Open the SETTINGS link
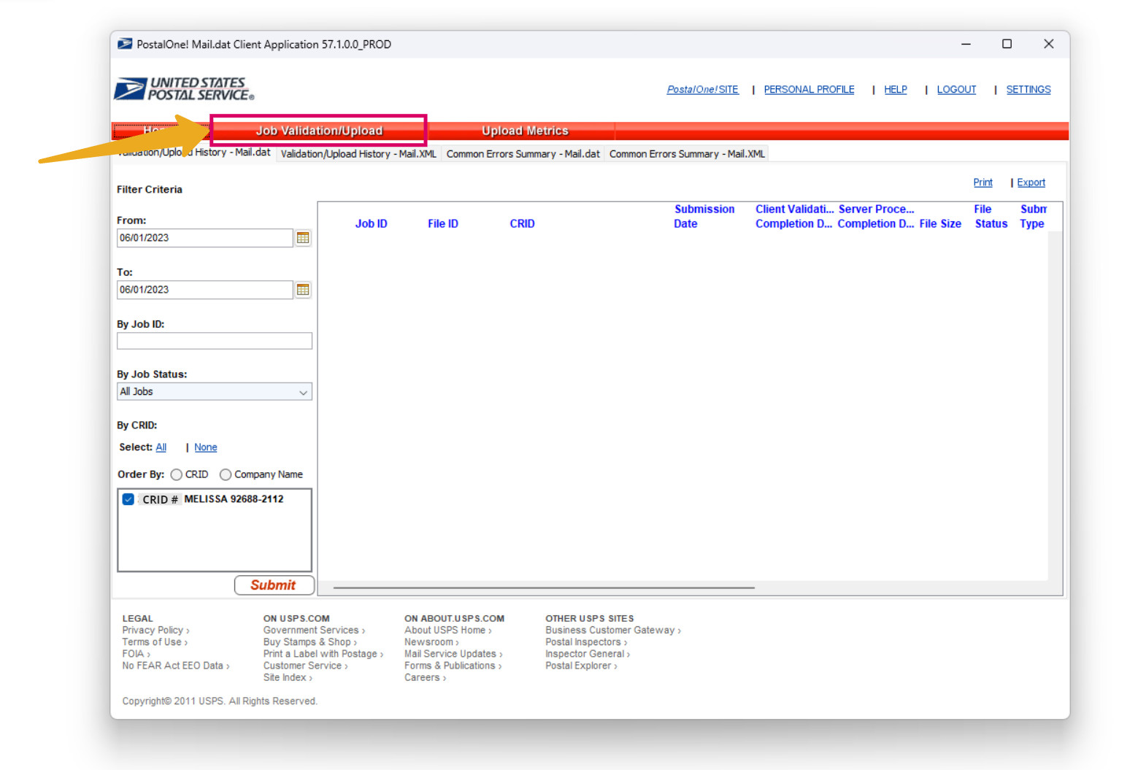Viewport: 1146px width, 770px height. click(x=1028, y=90)
